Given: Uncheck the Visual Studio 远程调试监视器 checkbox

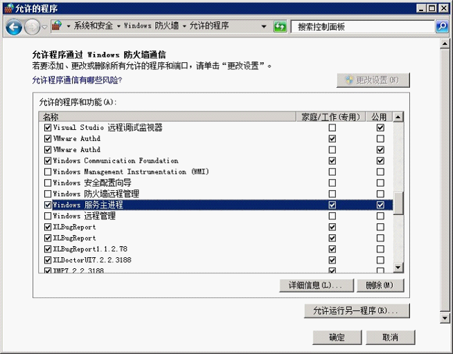Looking at the screenshot, I should point(48,128).
